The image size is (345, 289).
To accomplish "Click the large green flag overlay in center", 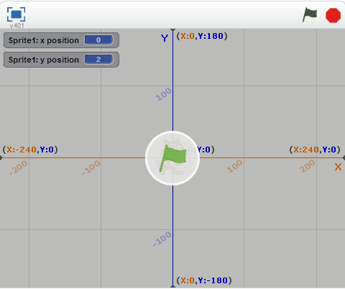I will point(172,158).
